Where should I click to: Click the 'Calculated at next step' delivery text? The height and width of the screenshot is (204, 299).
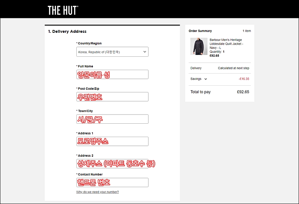[x=234, y=68]
